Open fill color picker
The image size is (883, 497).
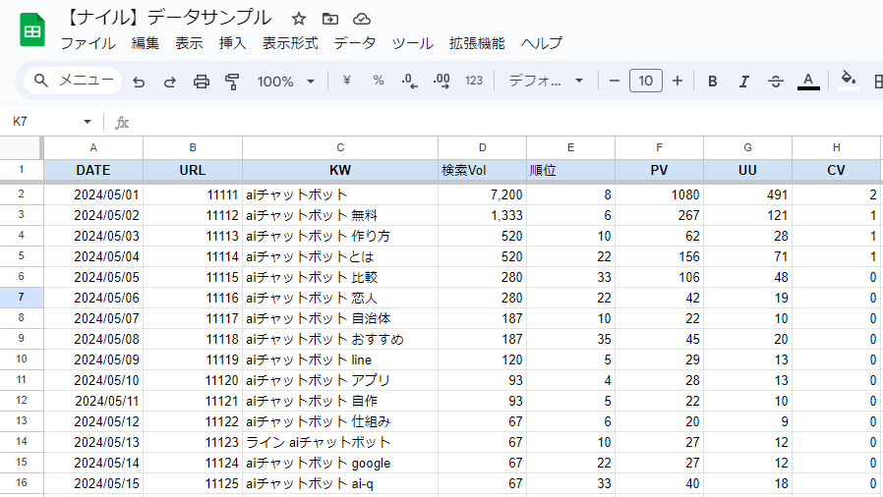849,81
